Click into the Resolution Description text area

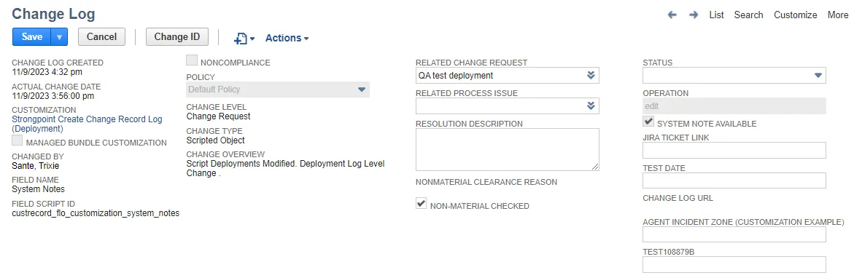(508, 150)
